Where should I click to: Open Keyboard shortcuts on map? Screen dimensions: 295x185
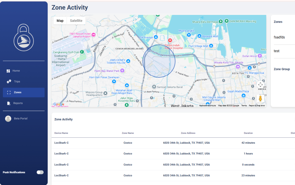point(208,105)
